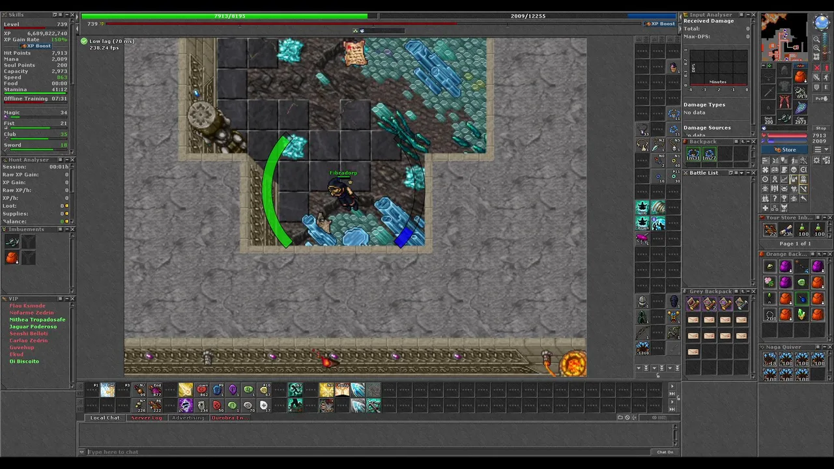834x469 pixels.
Task: Open Battle List filter dropdown arrow
Action: [741, 173]
